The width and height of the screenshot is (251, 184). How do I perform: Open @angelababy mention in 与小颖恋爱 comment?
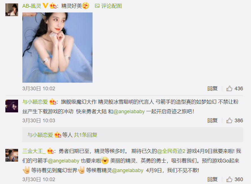129,112
